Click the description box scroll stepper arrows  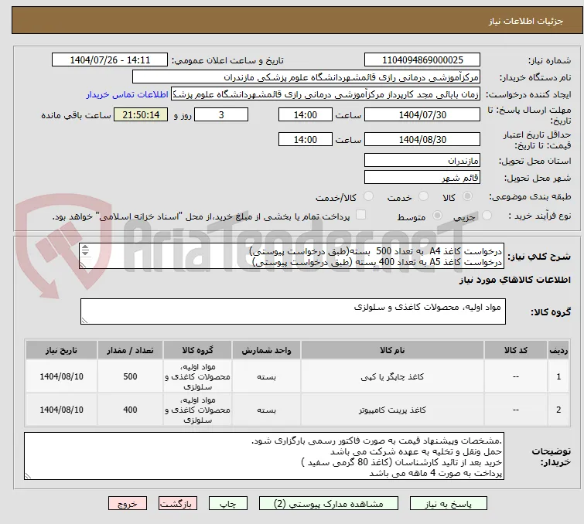(x=85, y=250)
